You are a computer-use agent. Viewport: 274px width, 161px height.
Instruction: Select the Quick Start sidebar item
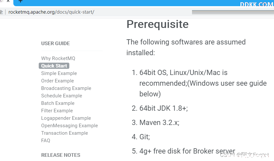tap(54, 66)
